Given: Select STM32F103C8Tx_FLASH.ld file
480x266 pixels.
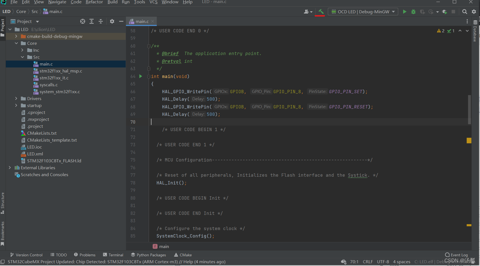Looking at the screenshot, I should pyautogui.click(x=54, y=161).
